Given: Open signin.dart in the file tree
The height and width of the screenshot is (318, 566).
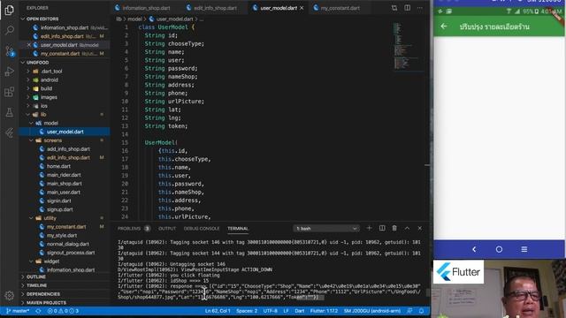Looking at the screenshot, I should [59, 201].
